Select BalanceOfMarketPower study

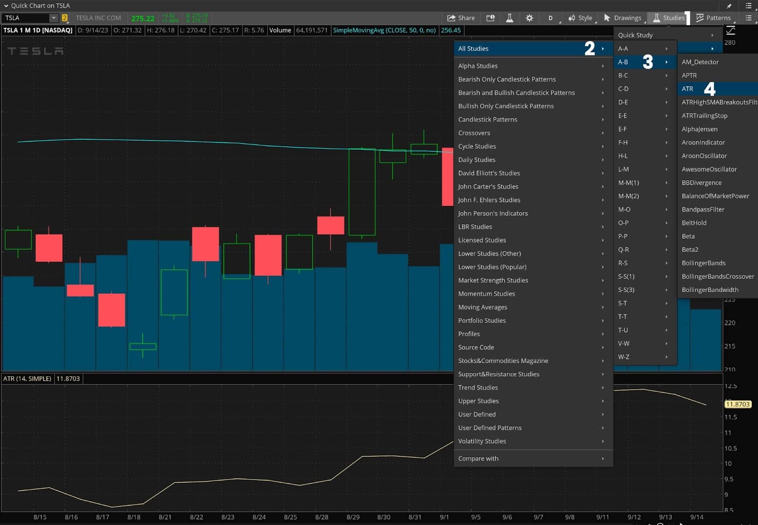click(718, 196)
